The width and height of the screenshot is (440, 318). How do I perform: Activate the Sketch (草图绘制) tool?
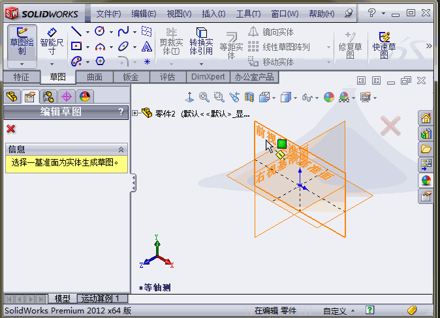tap(22, 42)
